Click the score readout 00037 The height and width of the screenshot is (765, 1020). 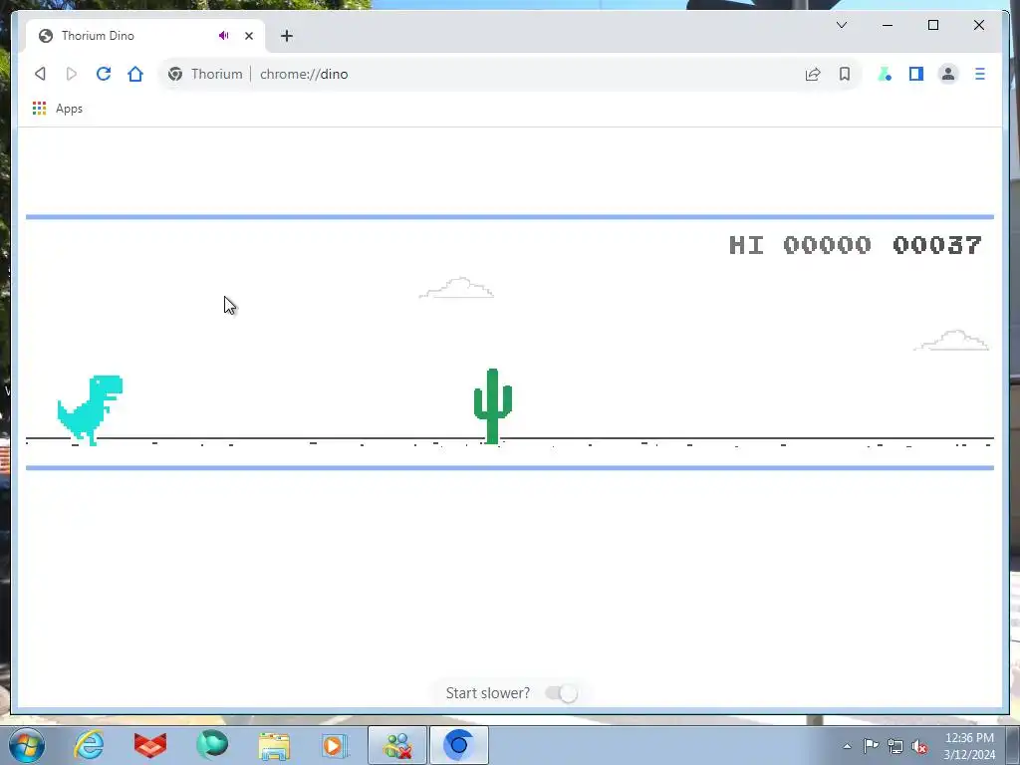pyautogui.click(x=936, y=245)
